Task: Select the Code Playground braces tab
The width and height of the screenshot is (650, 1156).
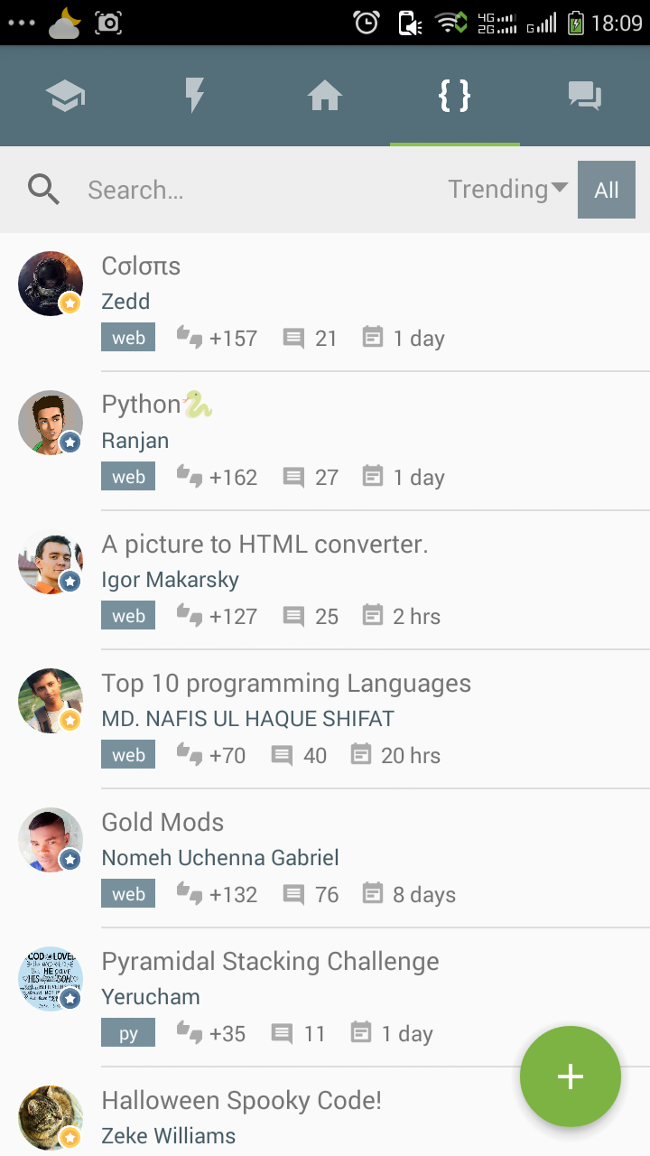Action: tap(454, 96)
